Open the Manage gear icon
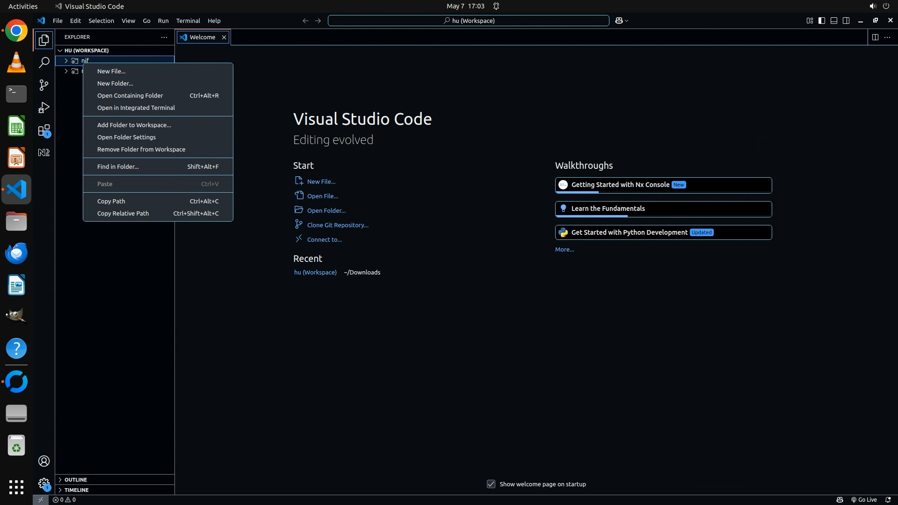Screen dimensions: 898x505 click(43, 483)
